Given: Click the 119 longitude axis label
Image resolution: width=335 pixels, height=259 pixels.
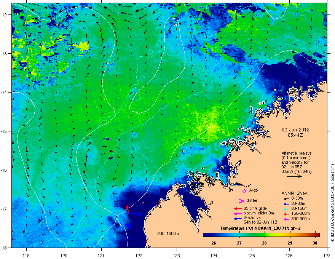Looking at the screenshot, I should coord(26,256).
